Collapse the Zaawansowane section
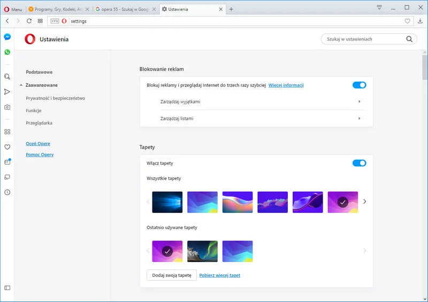Viewport: 428px width, 302px height. click(41, 85)
